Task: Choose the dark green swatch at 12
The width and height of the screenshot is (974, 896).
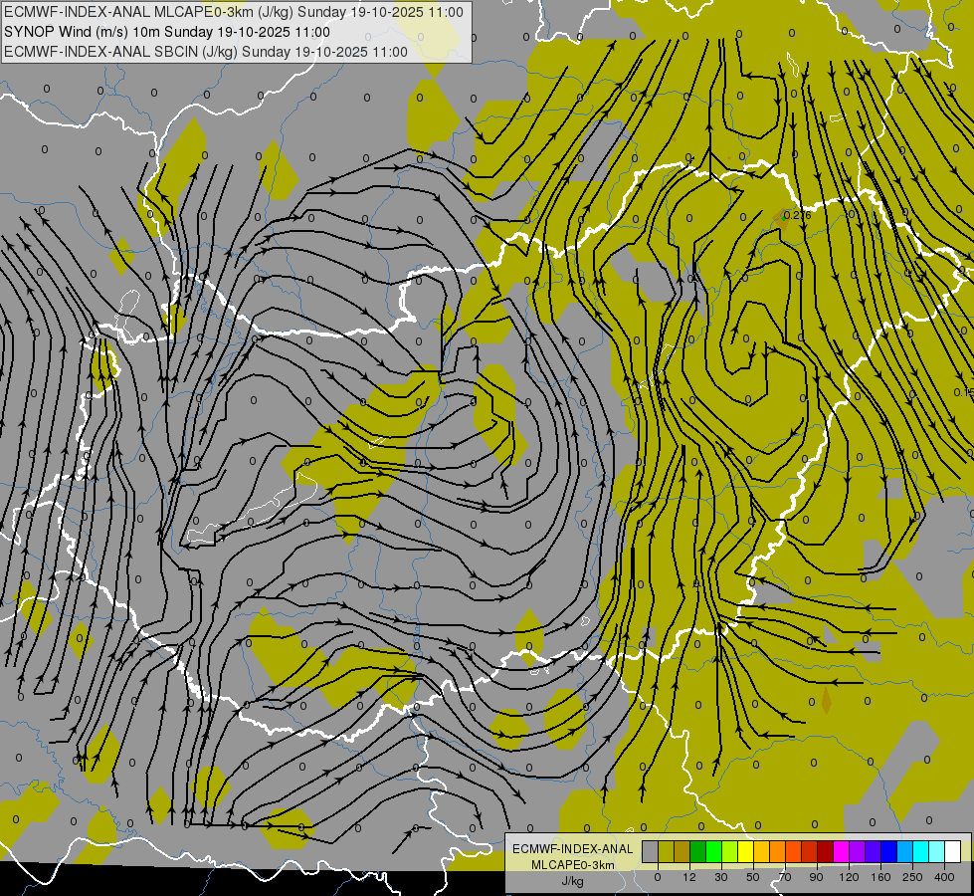Action: pyautogui.click(x=698, y=851)
